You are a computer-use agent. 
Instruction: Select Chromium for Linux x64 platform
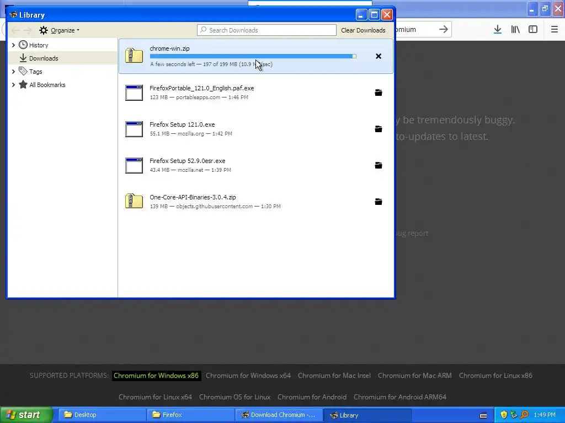pos(155,397)
